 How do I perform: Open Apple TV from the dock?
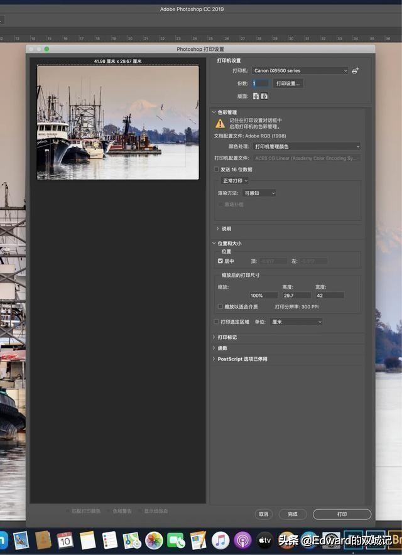[x=264, y=541]
